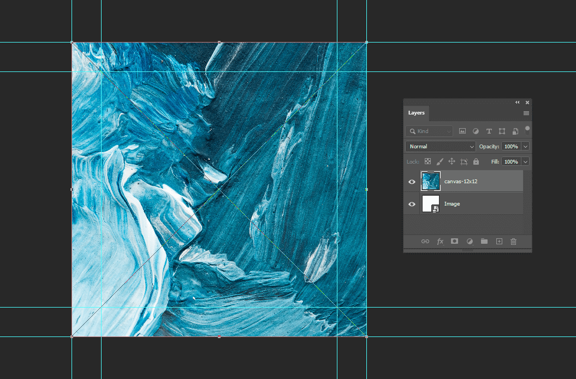Open the Layers panel menu

(x=526, y=113)
